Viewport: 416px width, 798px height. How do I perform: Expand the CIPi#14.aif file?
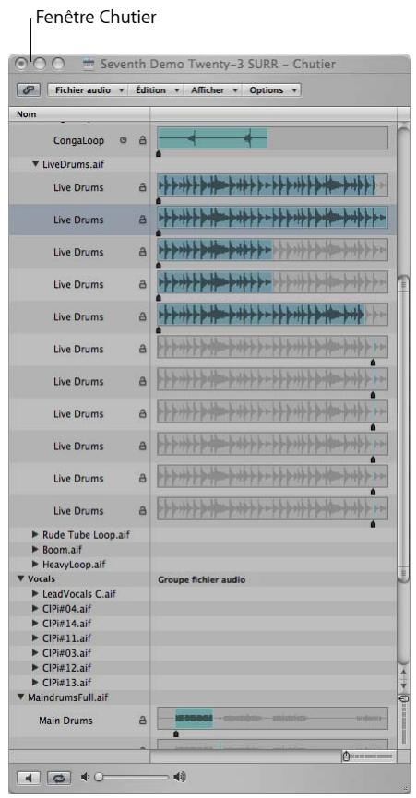point(35,624)
